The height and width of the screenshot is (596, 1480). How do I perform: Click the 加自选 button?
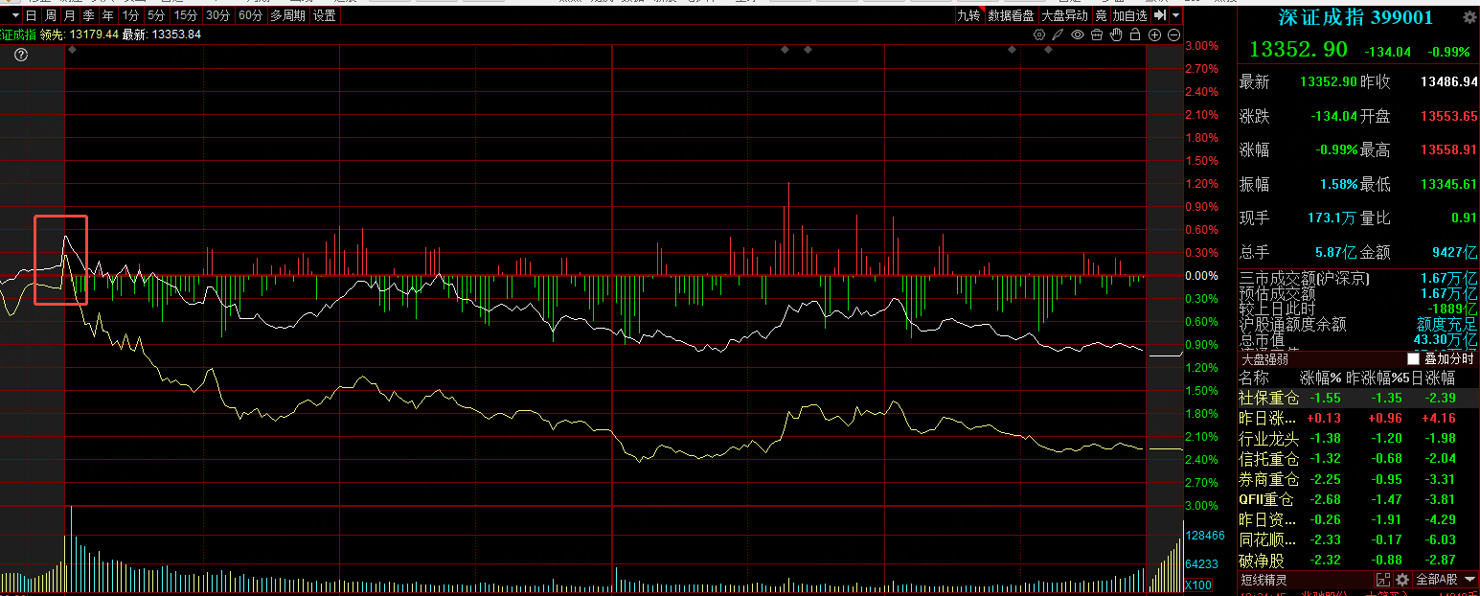[1129, 15]
